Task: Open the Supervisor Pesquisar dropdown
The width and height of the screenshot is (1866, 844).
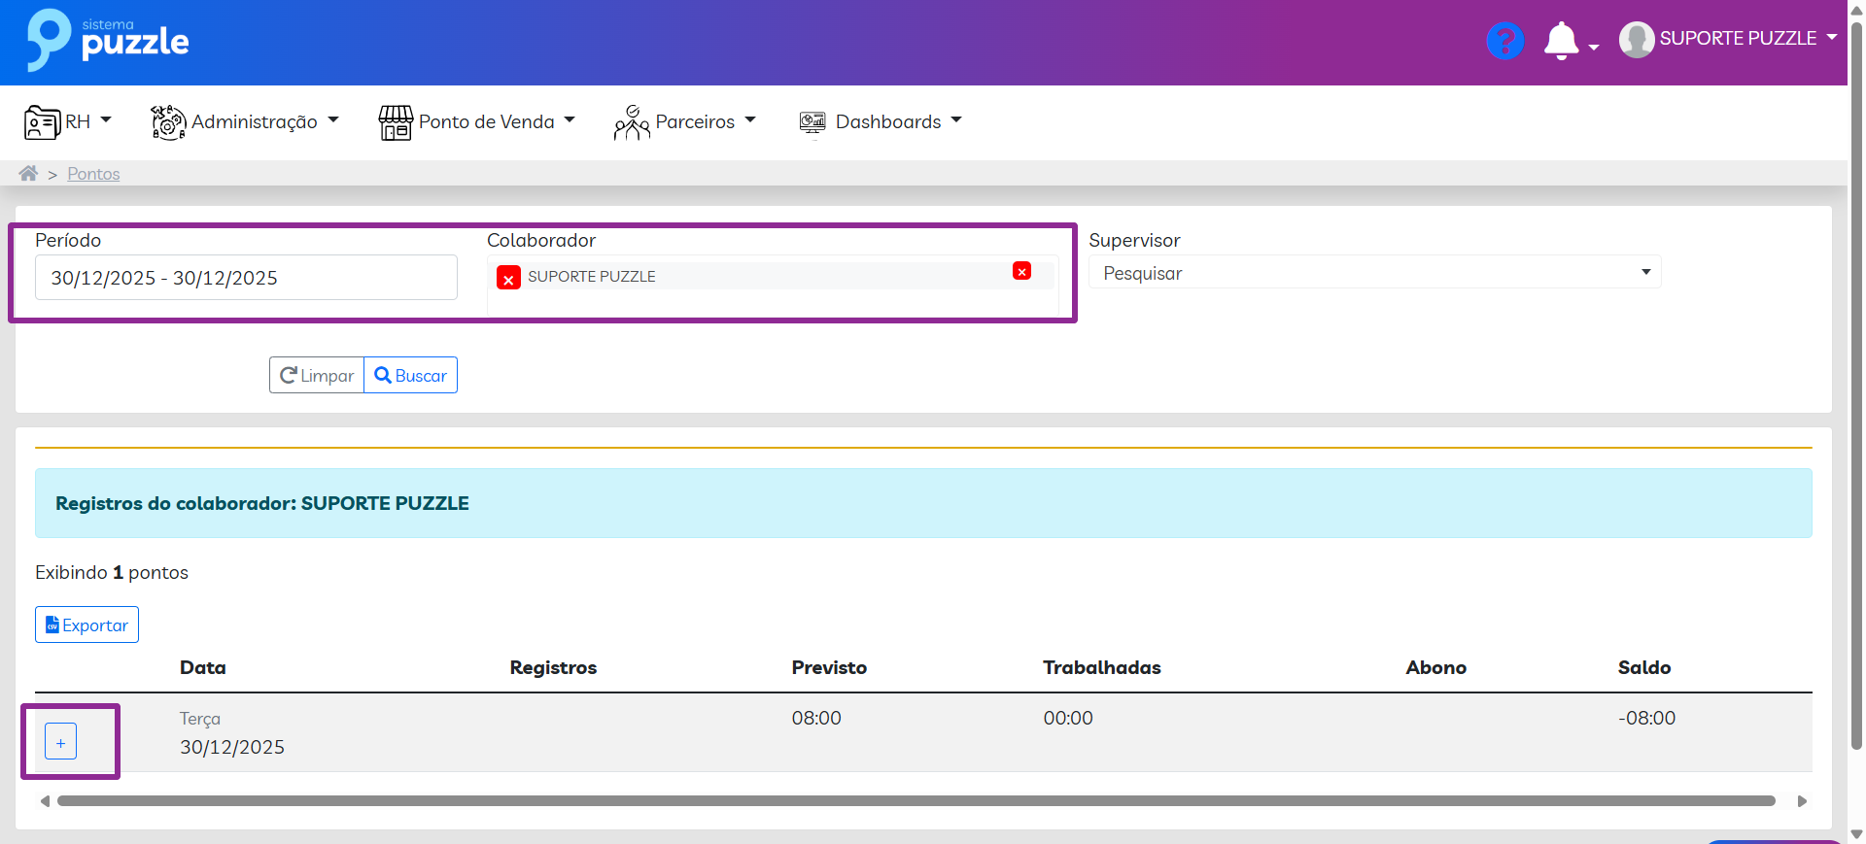Action: pos(1374,273)
